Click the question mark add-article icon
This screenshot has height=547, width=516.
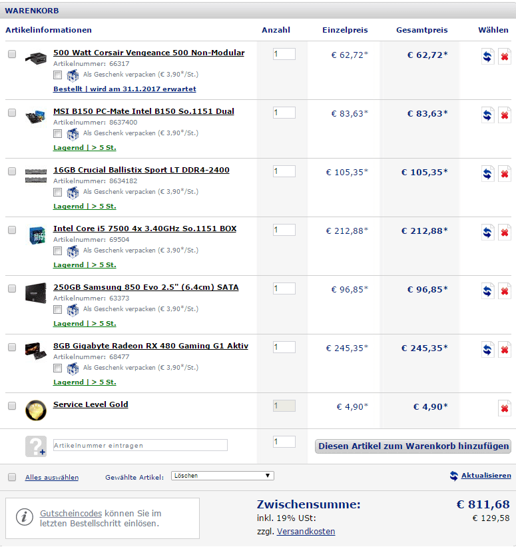click(x=36, y=446)
